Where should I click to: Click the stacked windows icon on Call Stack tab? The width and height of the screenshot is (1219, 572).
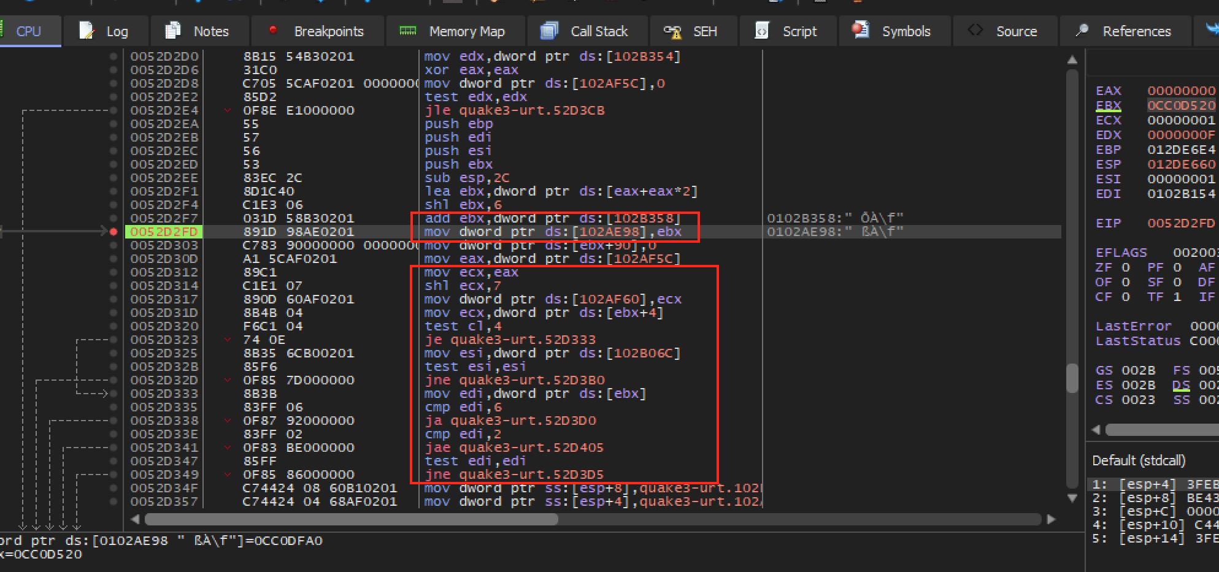[549, 31]
